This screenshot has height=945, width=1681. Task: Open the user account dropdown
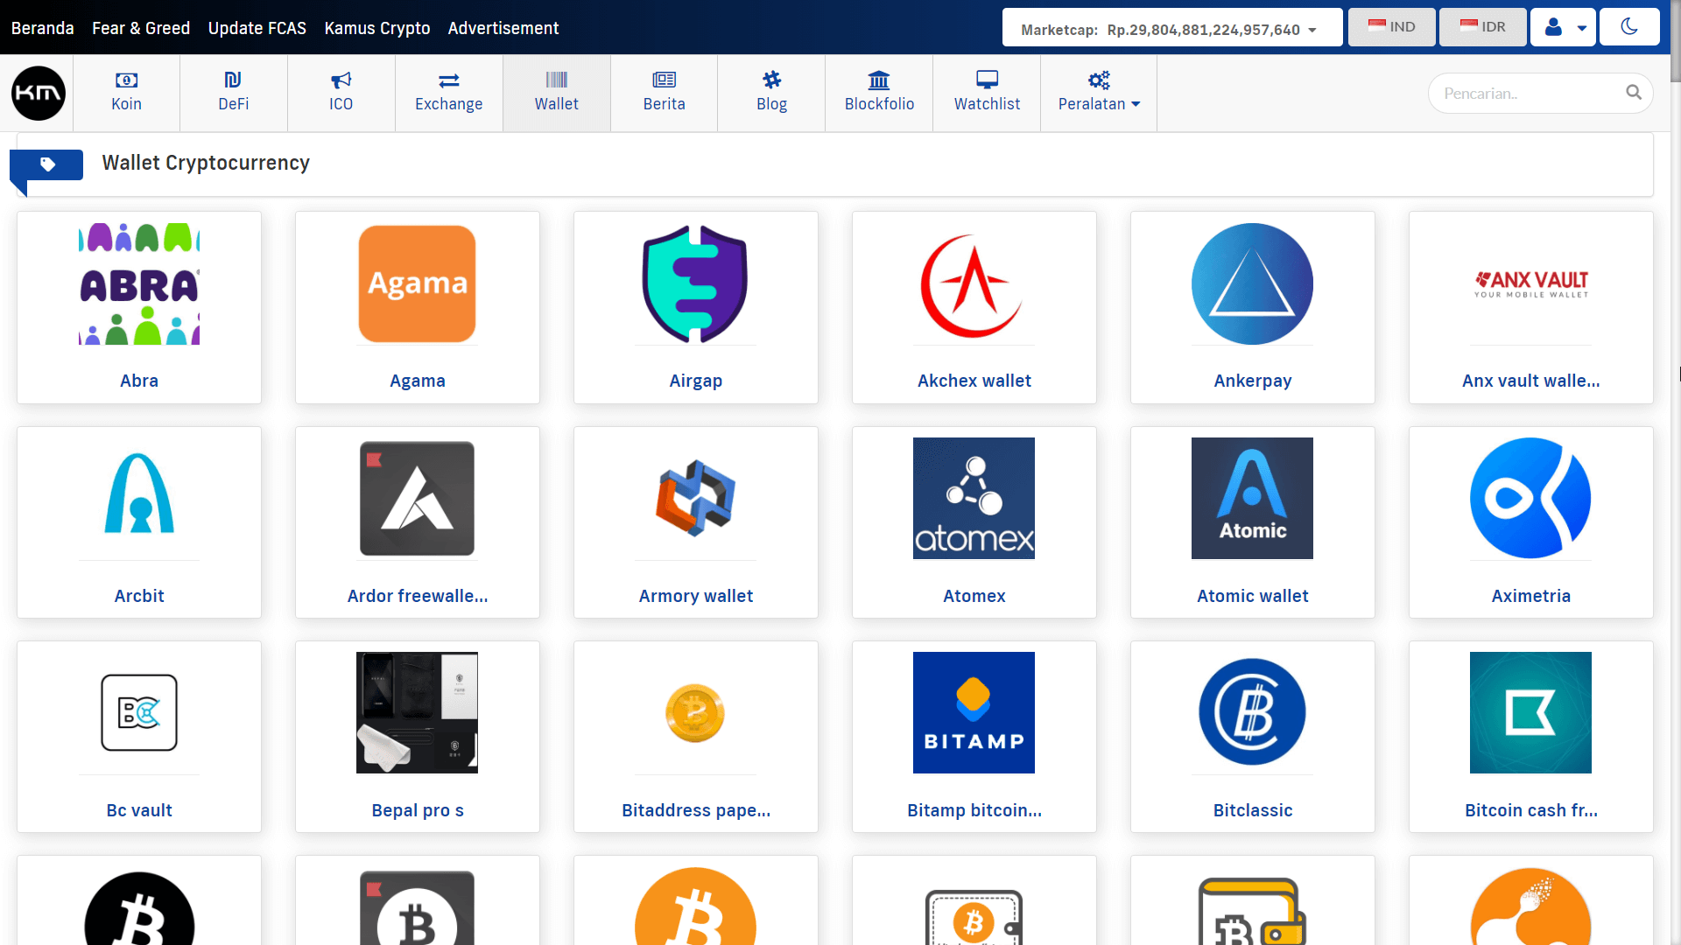(1564, 27)
